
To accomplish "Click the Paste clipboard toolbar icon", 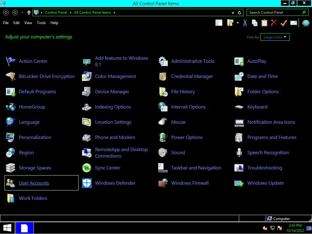I will pos(264,23).
